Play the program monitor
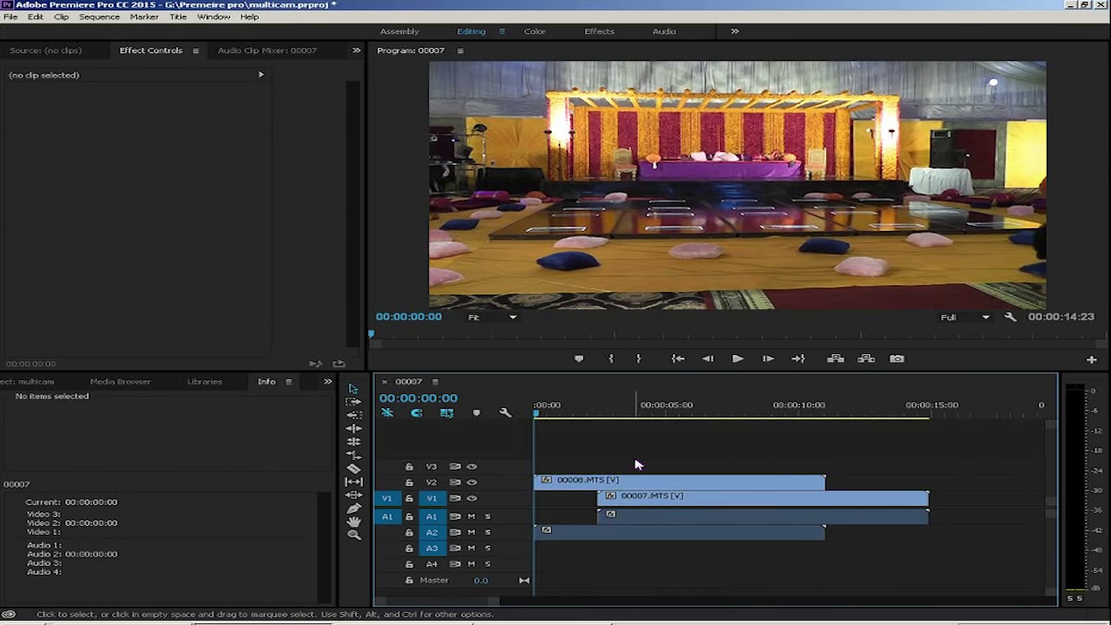The width and height of the screenshot is (1111, 625). click(x=738, y=359)
